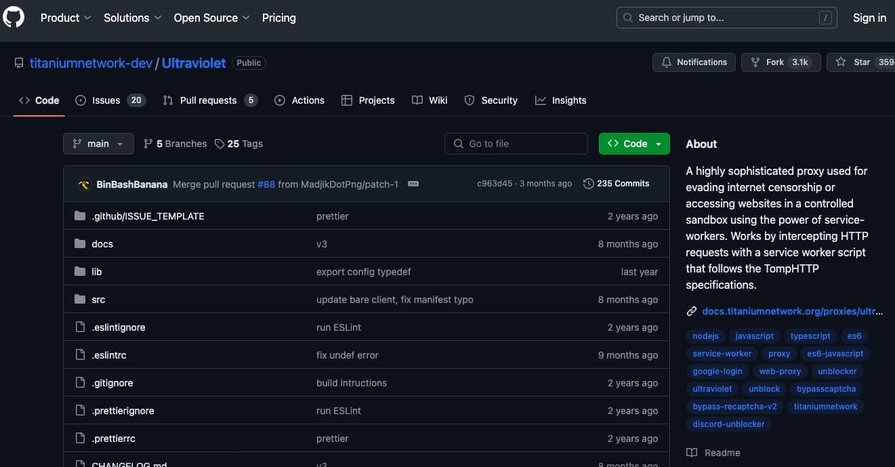Viewport: 895px width, 467px height.
Task: Expand the commit message ellipsis button
Action: (413, 184)
